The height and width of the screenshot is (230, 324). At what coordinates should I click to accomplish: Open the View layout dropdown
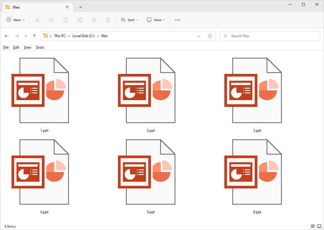pyautogui.click(x=156, y=20)
